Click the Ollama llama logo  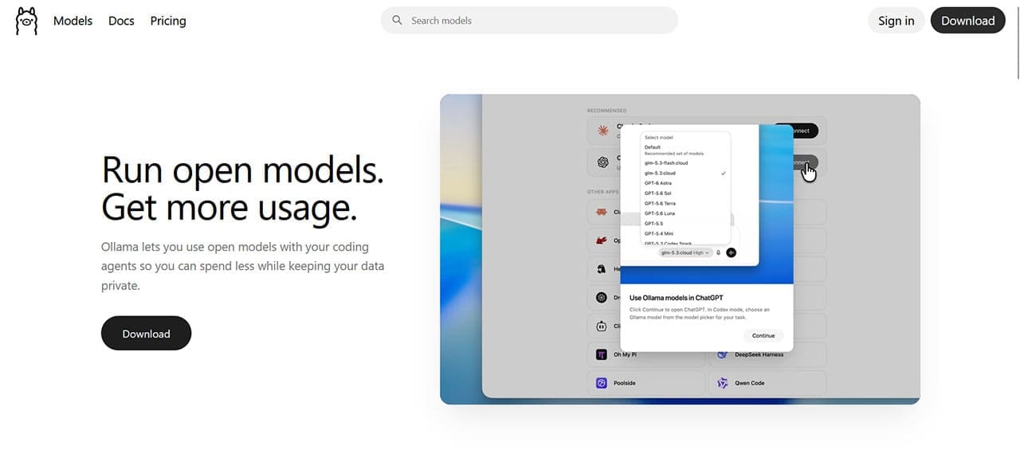click(x=26, y=21)
